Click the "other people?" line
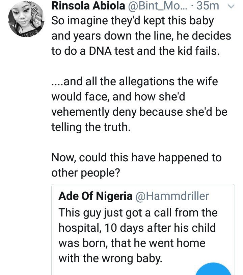The width and height of the screenshot is (243, 275). coord(85,173)
